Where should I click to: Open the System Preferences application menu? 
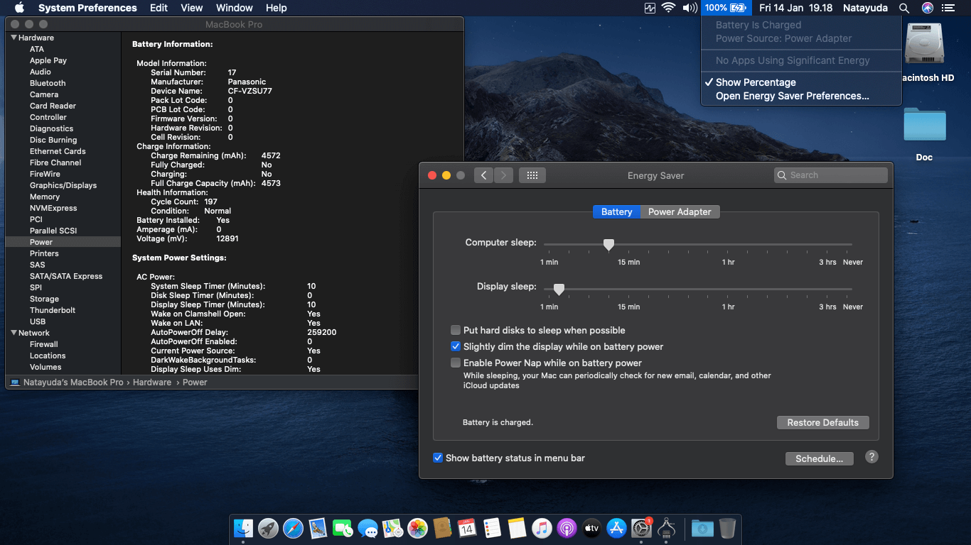pyautogui.click(x=87, y=8)
